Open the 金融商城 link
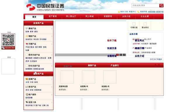This screenshot has width=187, height=112. point(112,56)
